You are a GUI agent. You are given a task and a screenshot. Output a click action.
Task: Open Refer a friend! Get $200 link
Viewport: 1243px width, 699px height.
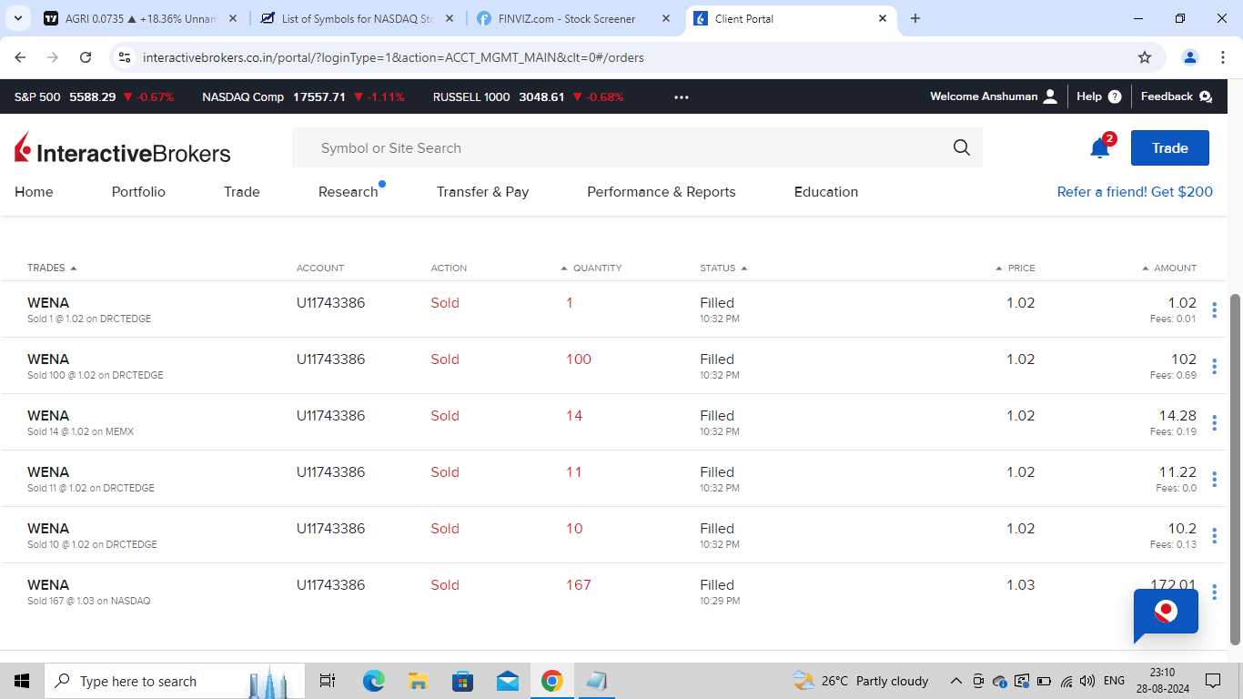click(x=1135, y=192)
